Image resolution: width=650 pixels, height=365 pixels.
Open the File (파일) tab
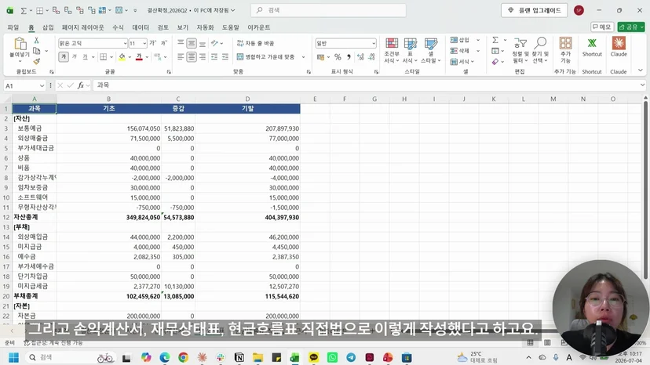pyautogui.click(x=13, y=27)
